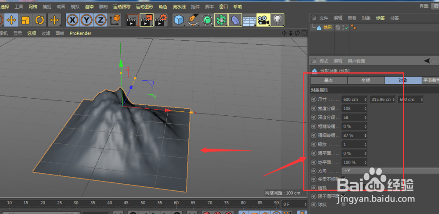Viewport: 439px width, 214px height.
Task: Click the 海平面 stepper arrows
Action: coord(365,153)
